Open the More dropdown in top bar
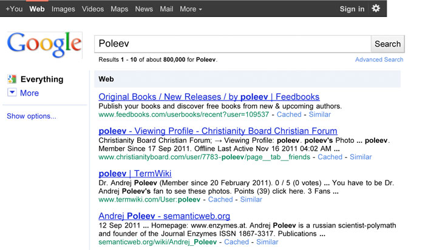 191,9
